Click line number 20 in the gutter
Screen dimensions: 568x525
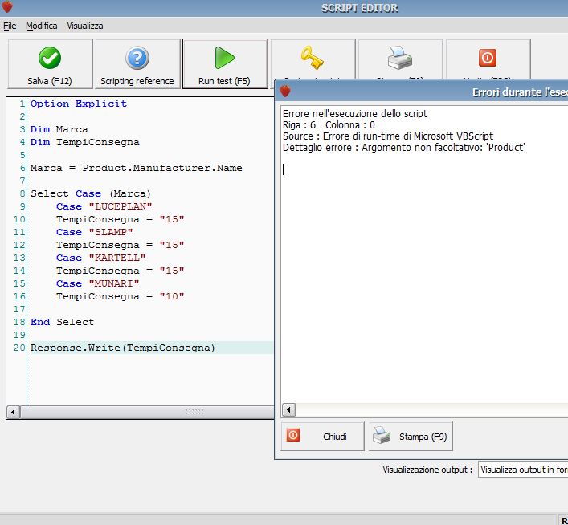coord(19,348)
